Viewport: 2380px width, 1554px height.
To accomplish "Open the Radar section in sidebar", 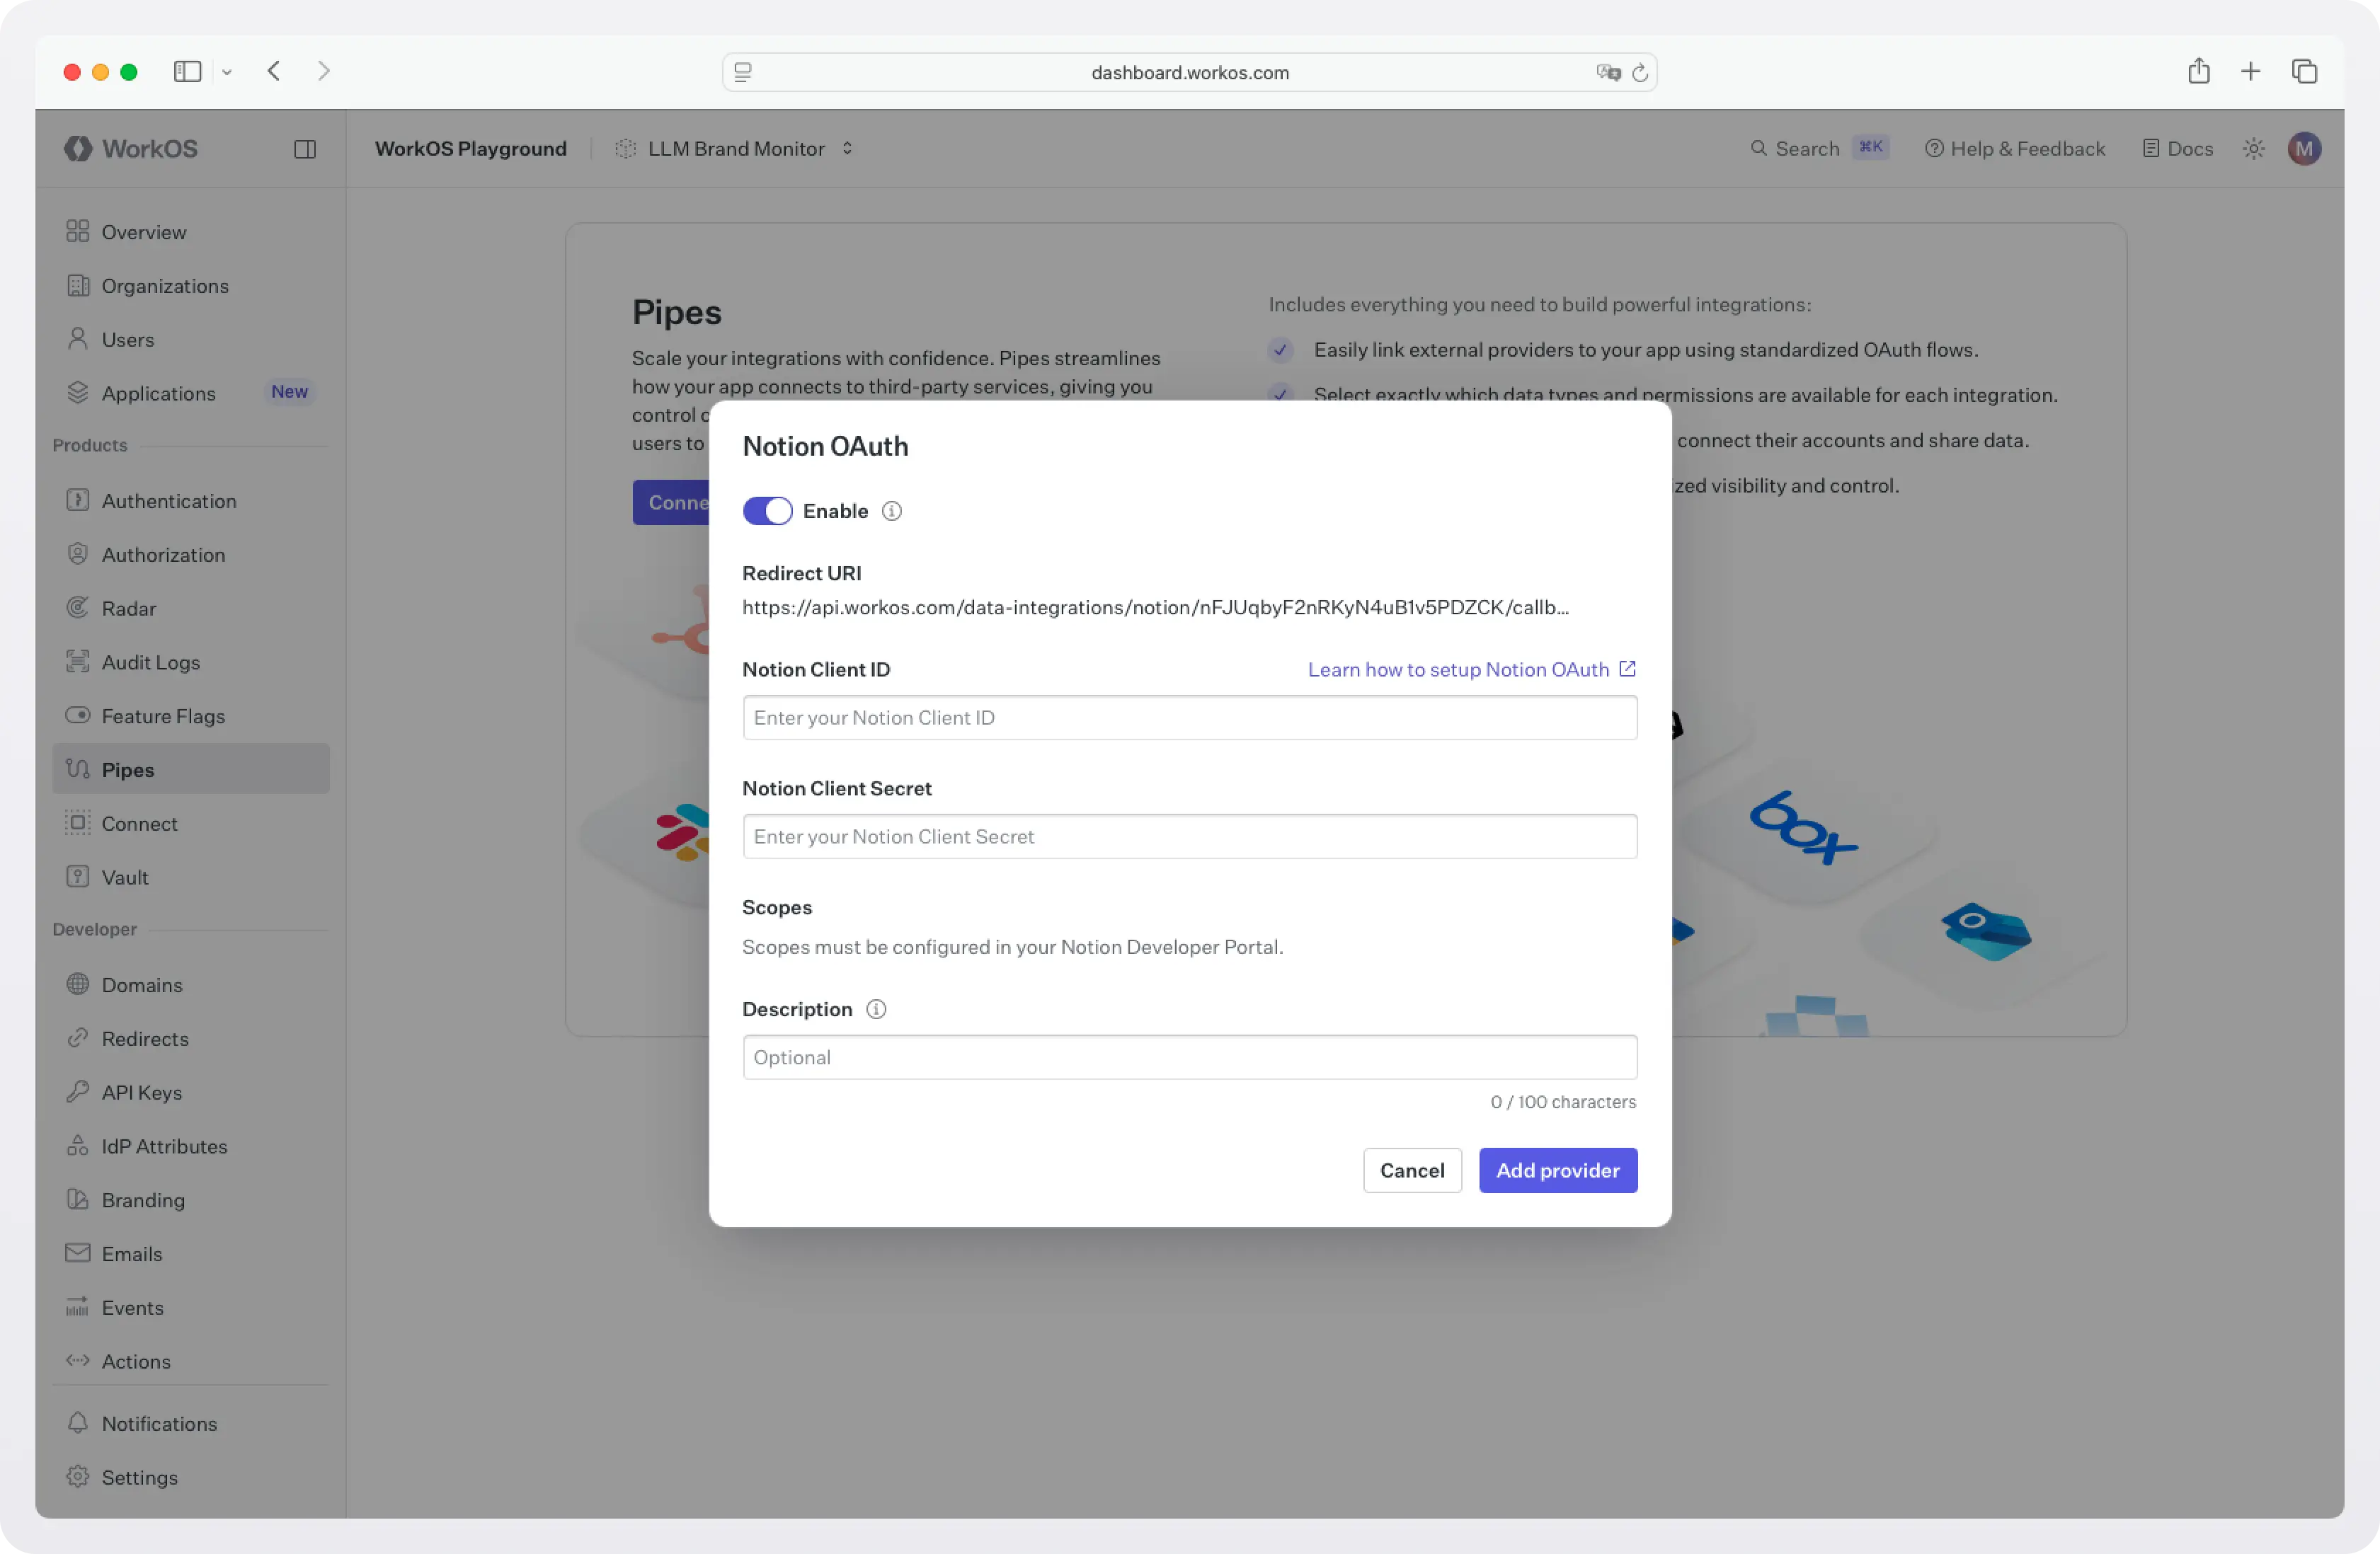I will pos(128,608).
